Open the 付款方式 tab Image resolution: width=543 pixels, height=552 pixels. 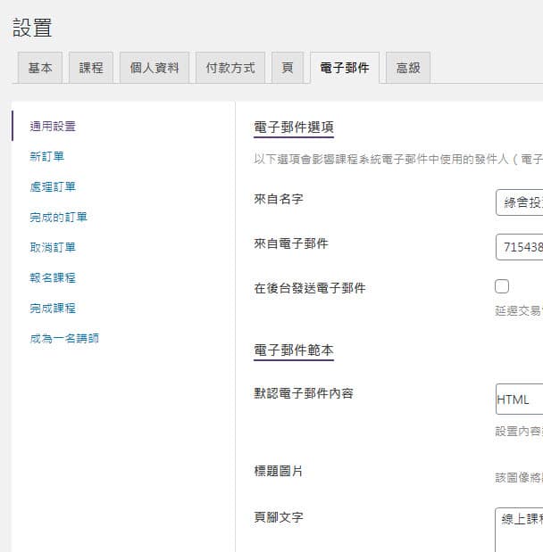230,68
